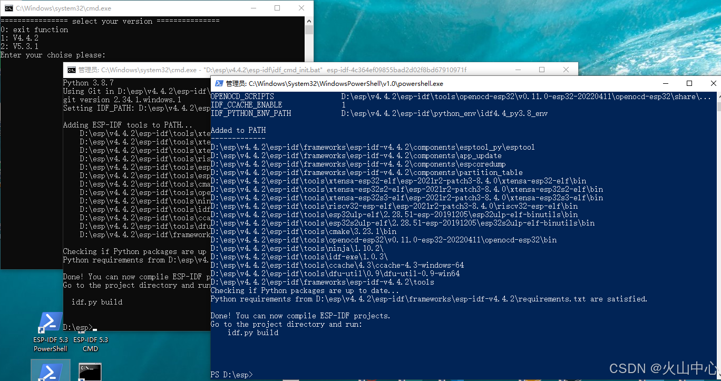The height and width of the screenshot is (381, 721).
Task: Close the 管理员 cmd.exe idf_cmd_init.bat window
Action: coord(566,70)
